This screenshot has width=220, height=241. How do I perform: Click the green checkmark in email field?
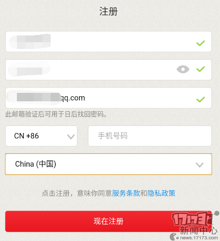(x=201, y=100)
